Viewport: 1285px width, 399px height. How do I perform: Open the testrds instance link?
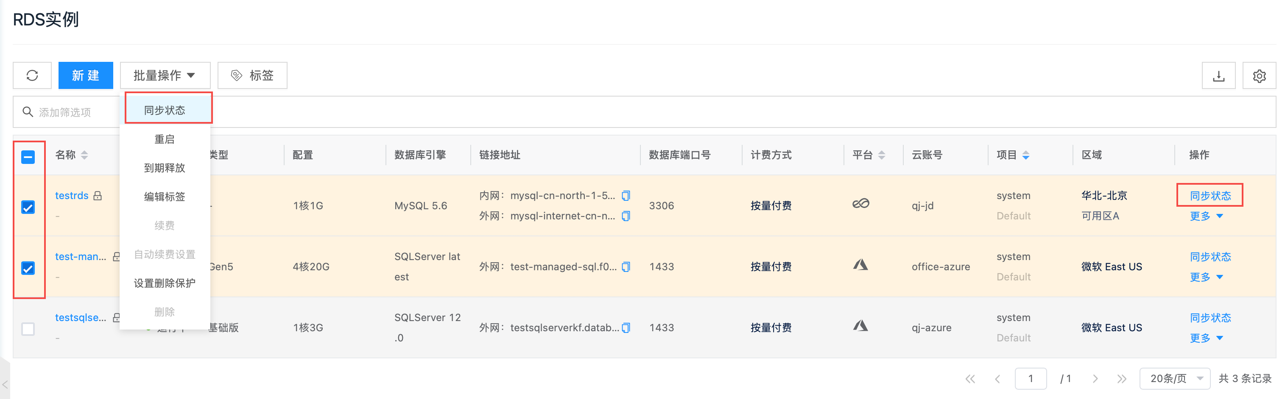coord(71,195)
